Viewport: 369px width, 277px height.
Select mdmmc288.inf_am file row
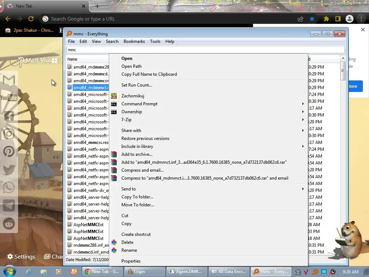[x=88, y=245]
